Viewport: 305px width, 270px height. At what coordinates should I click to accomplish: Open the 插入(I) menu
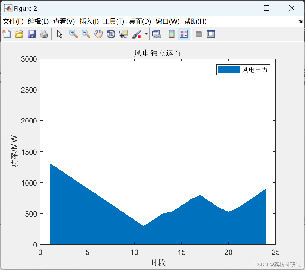[89, 21]
